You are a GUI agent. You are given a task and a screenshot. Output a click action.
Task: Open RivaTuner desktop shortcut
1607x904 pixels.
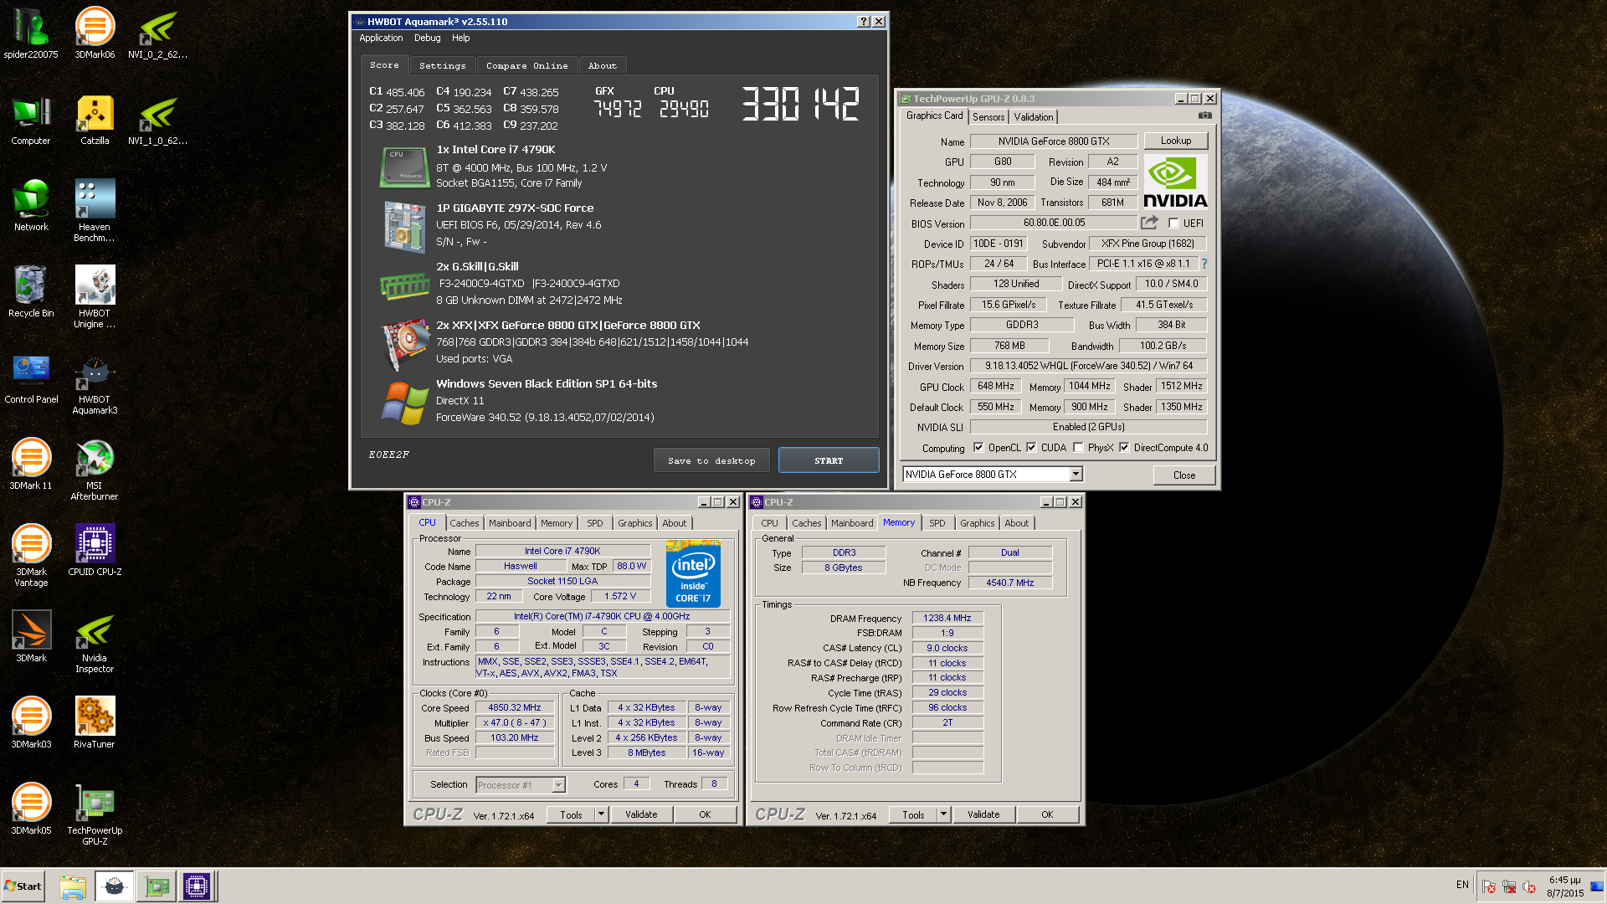95,723
